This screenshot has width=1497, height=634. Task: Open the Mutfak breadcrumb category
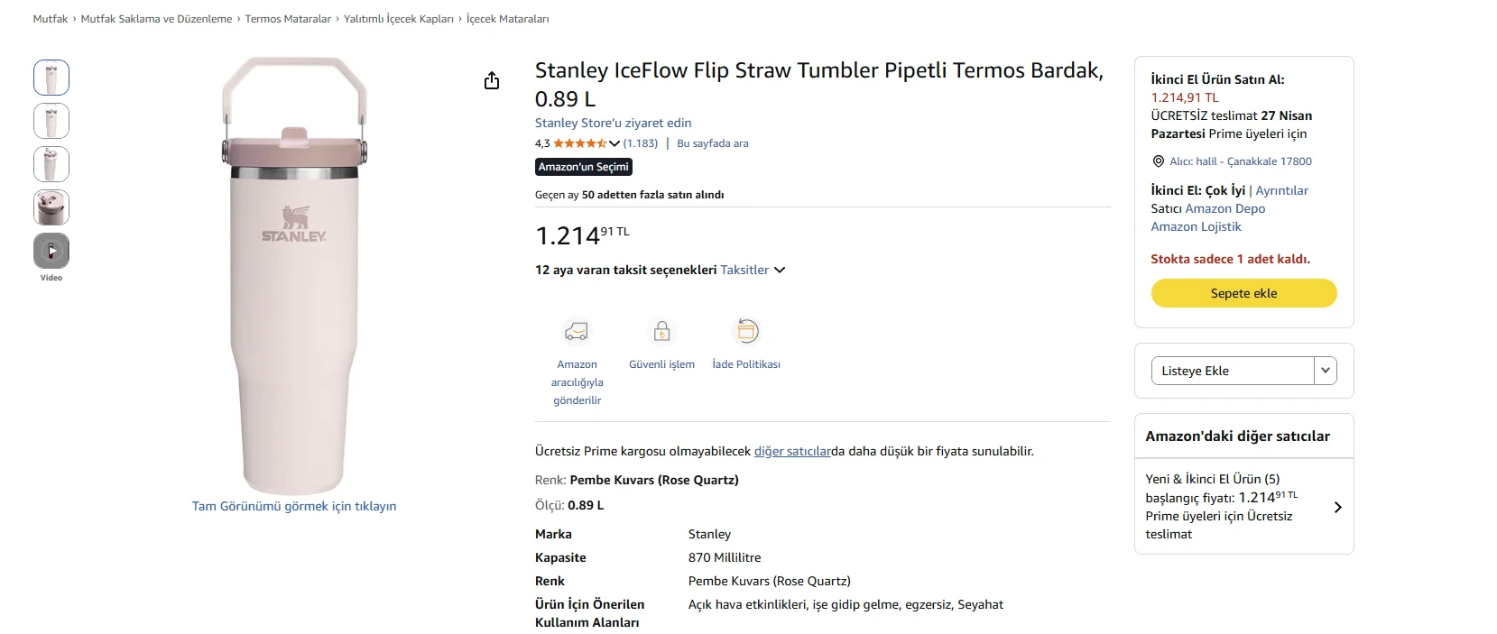coord(51,19)
